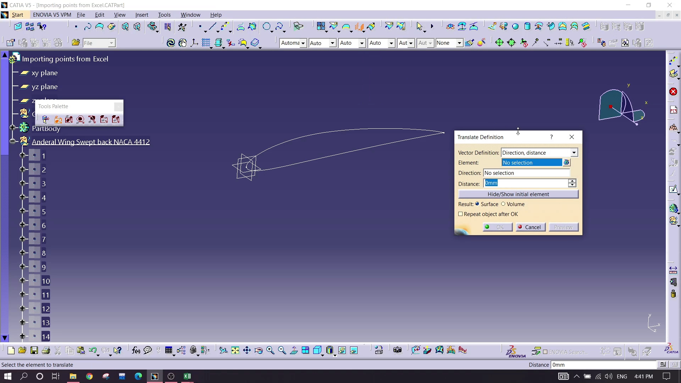Viewport: 681px width, 383px height.
Task: Click the Hide/Show initial element button
Action: [x=518, y=194]
